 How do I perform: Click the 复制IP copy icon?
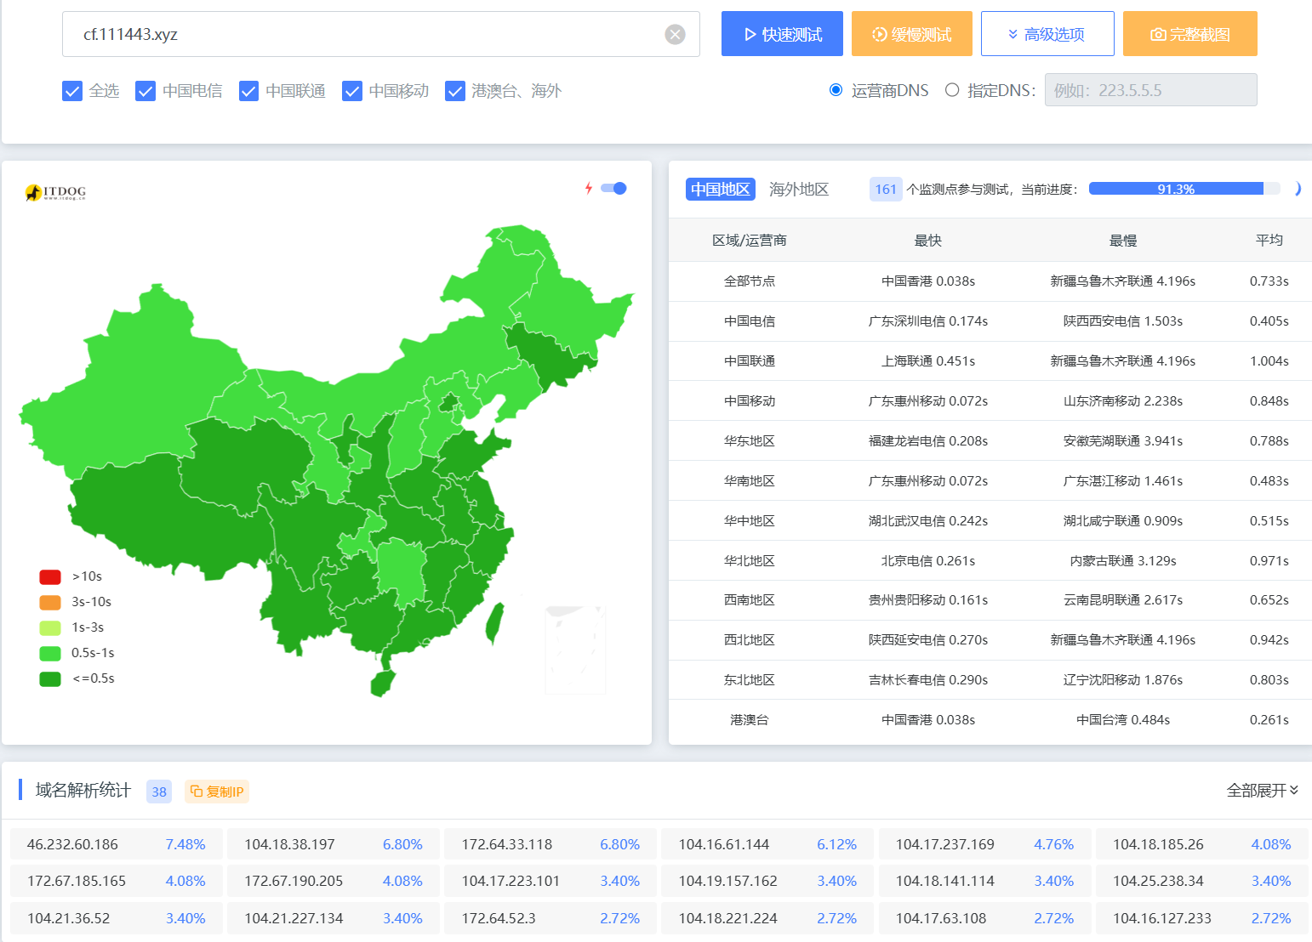[x=197, y=792]
